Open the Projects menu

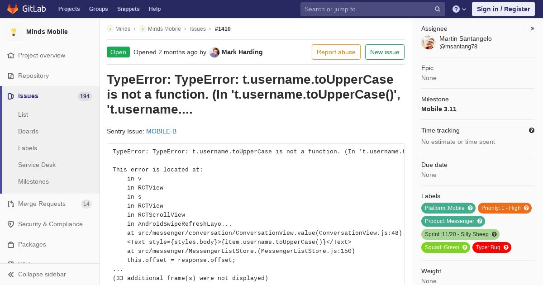[69, 9]
